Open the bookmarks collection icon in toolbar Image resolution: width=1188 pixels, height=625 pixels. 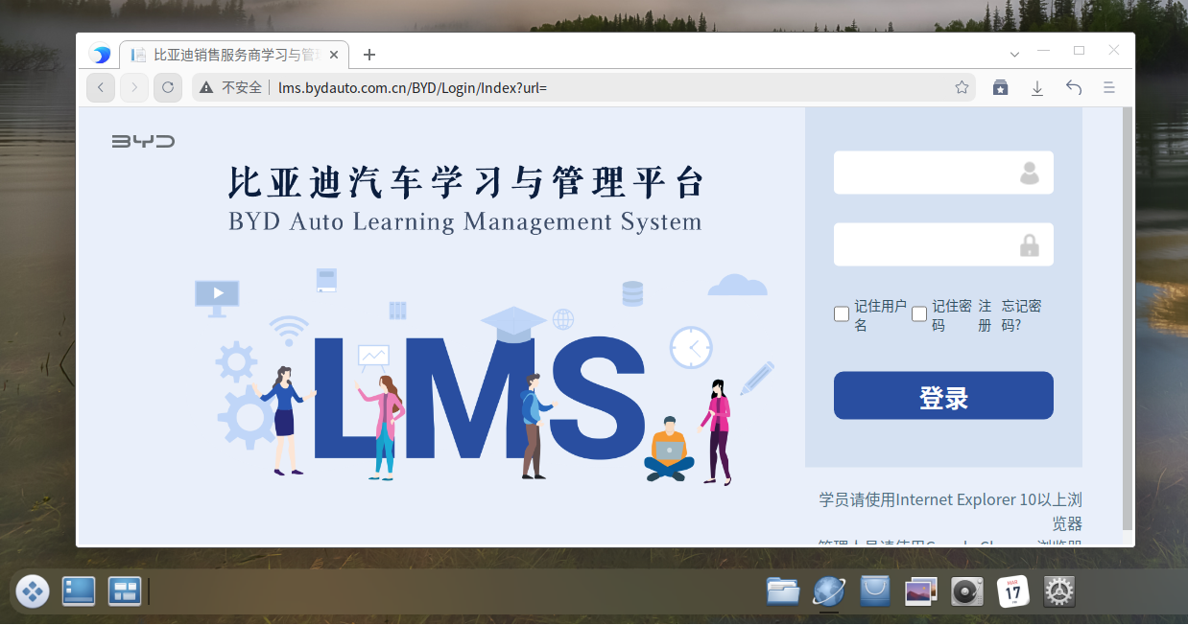point(1000,87)
